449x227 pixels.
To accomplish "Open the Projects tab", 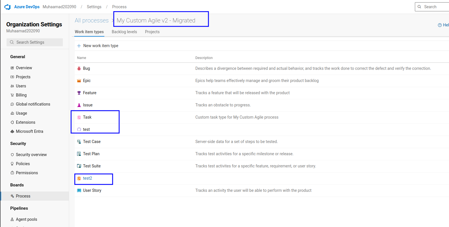I will (152, 32).
